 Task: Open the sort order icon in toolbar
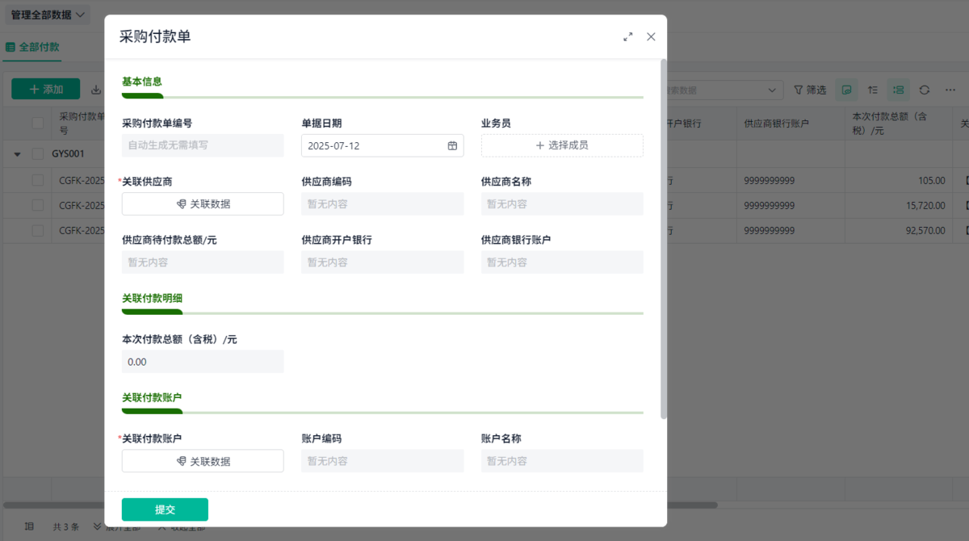pos(873,90)
